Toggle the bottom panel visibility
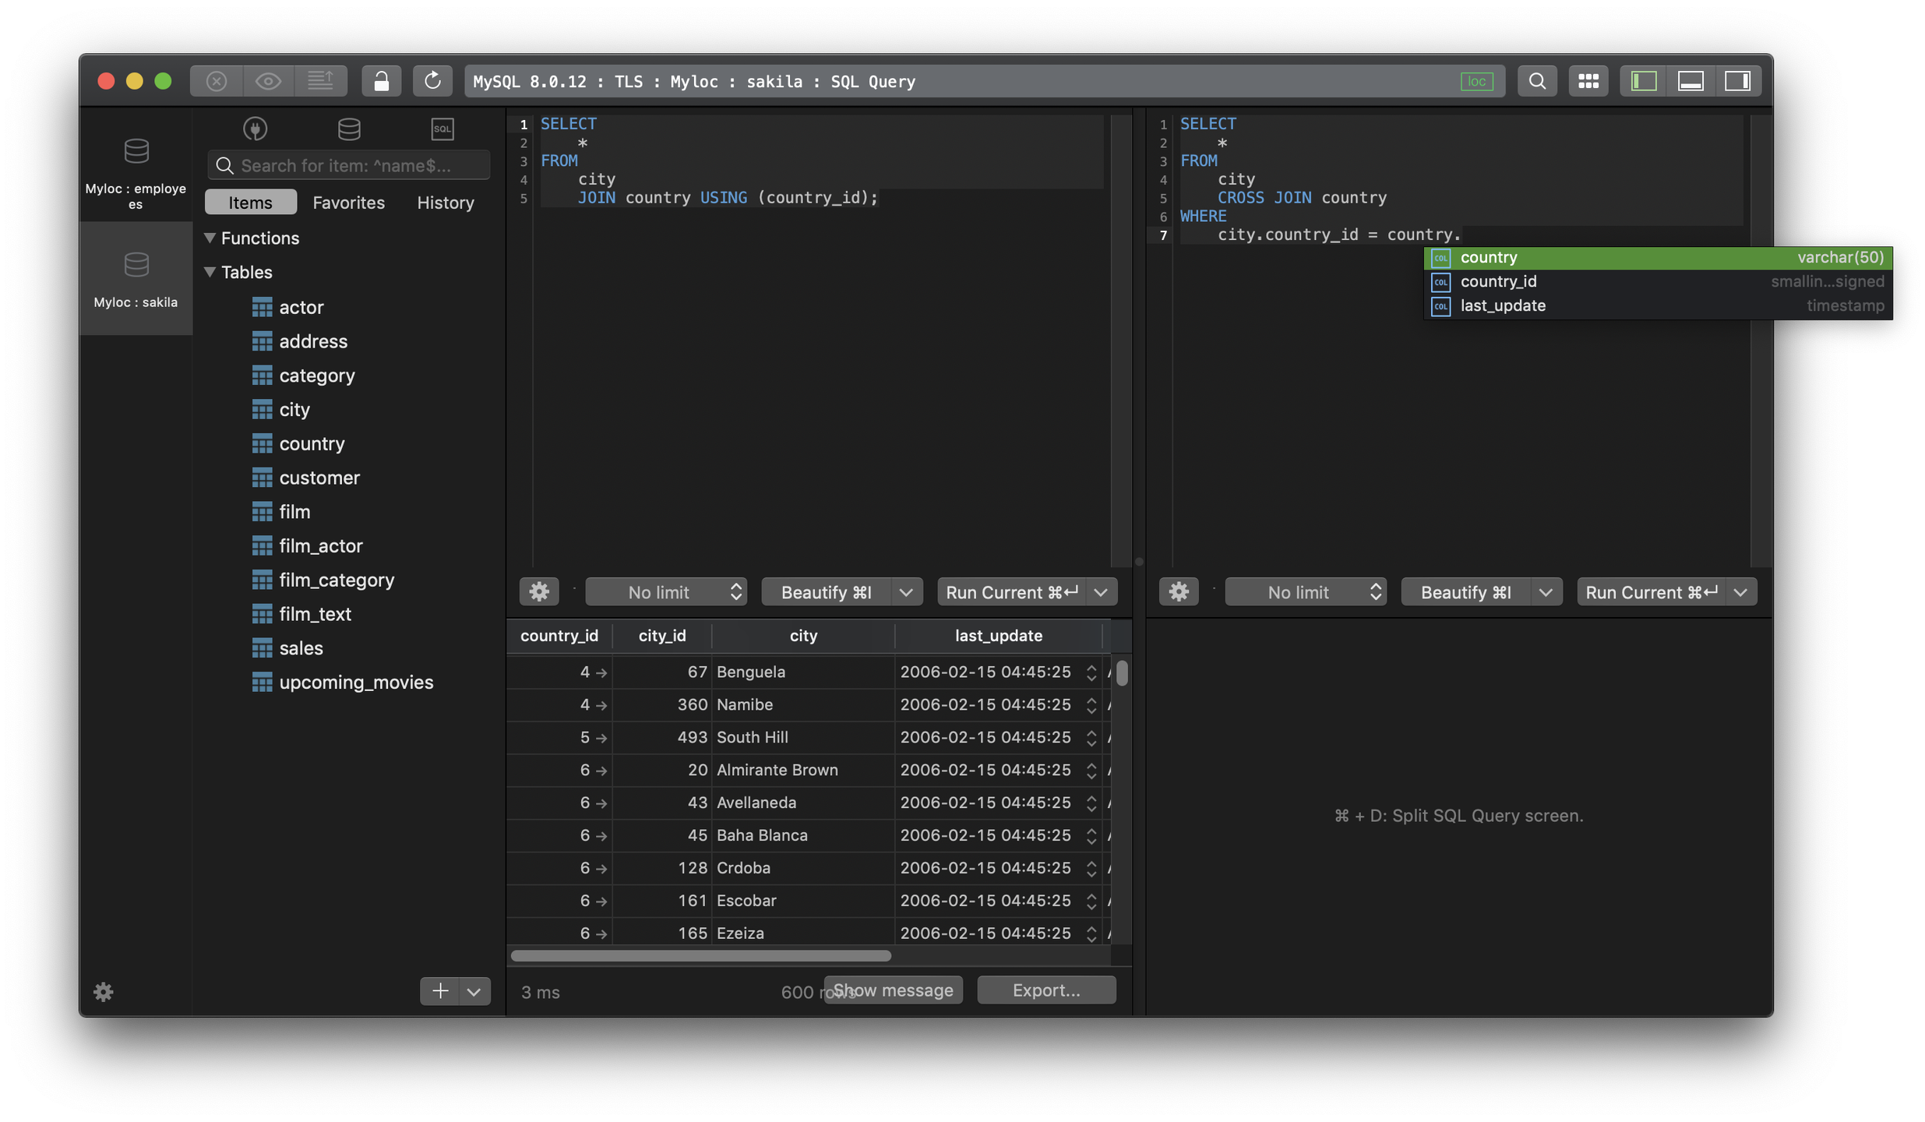 point(1691,81)
